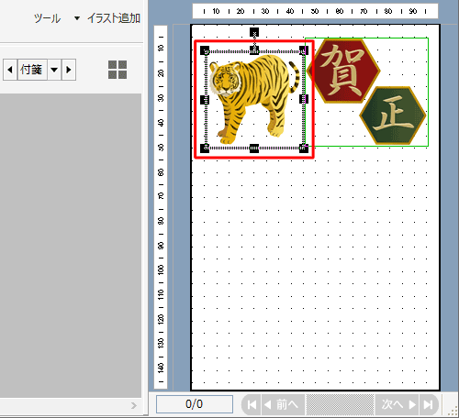Click the 付箋 category field

(32, 70)
